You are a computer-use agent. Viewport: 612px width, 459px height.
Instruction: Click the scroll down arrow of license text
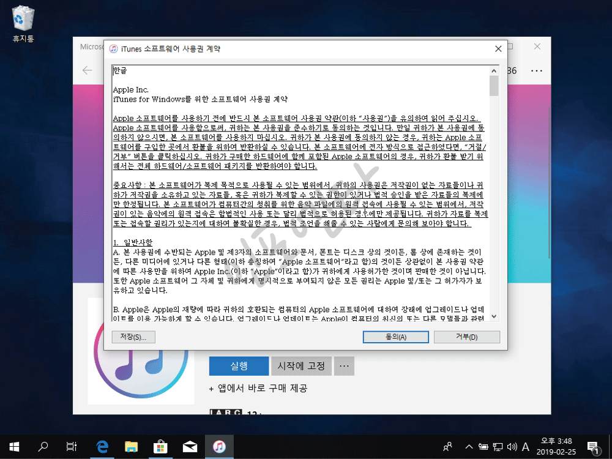tap(494, 316)
